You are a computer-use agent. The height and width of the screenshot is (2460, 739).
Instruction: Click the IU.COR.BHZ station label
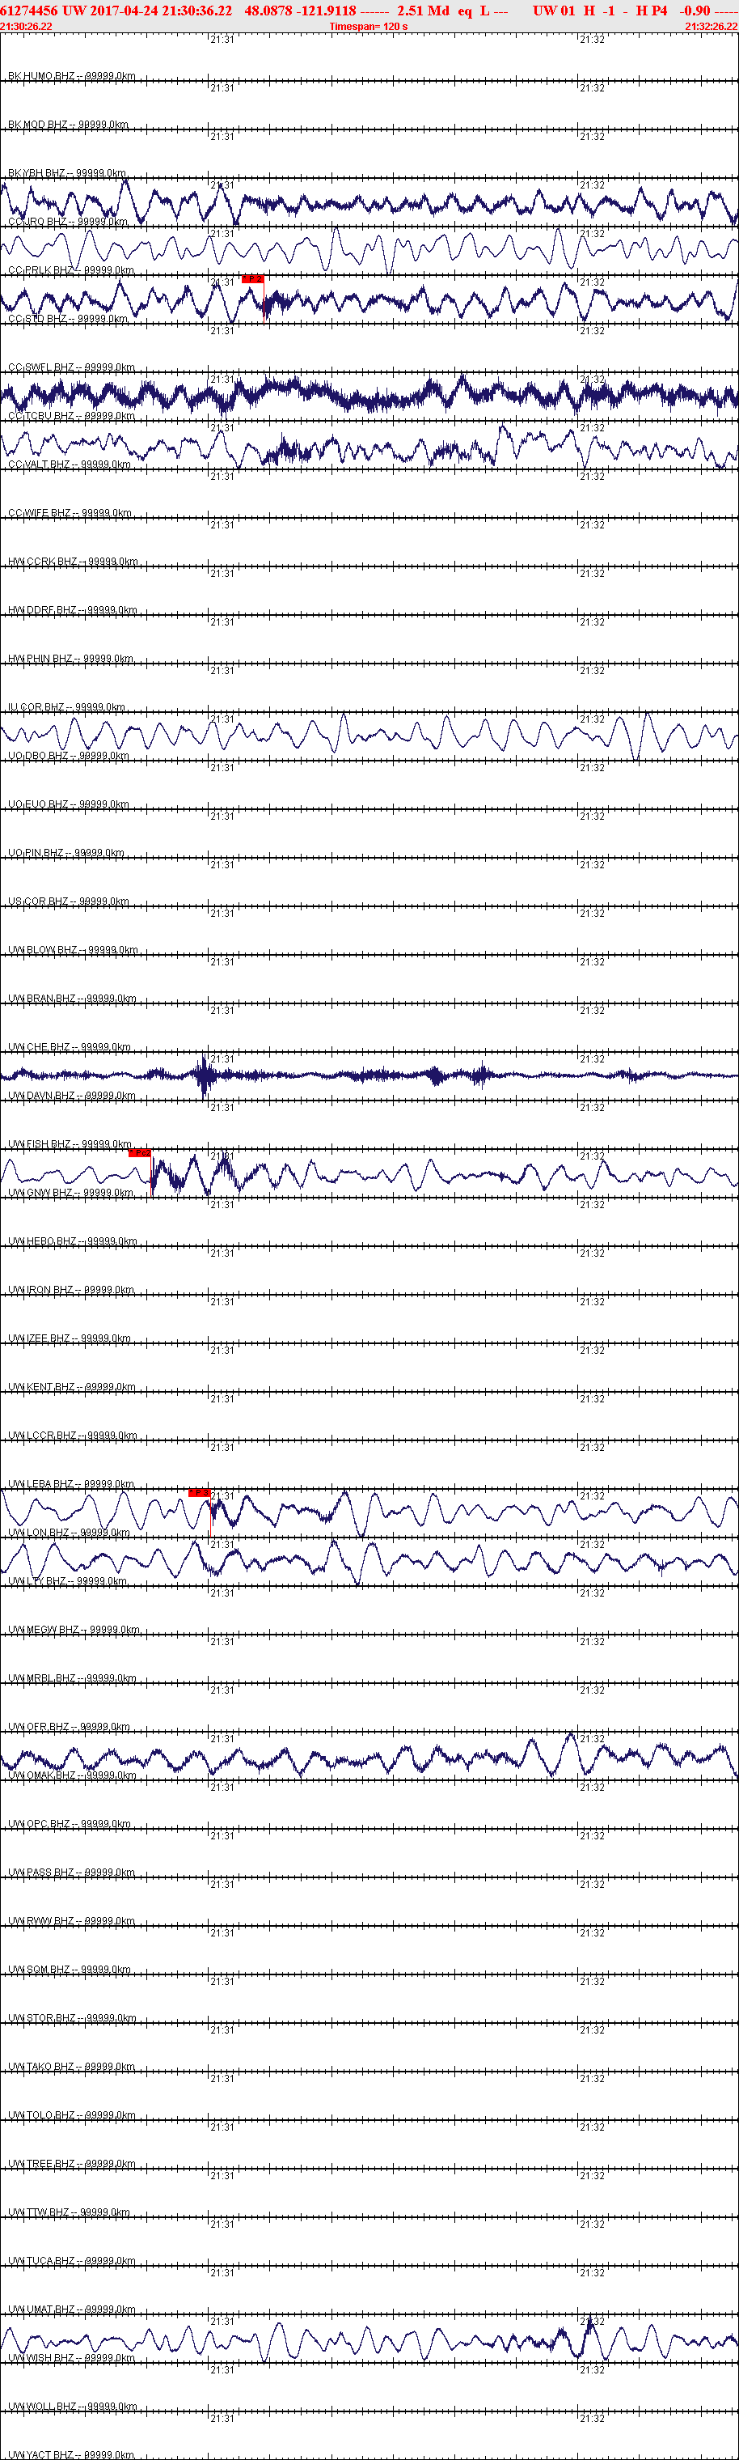(x=67, y=707)
